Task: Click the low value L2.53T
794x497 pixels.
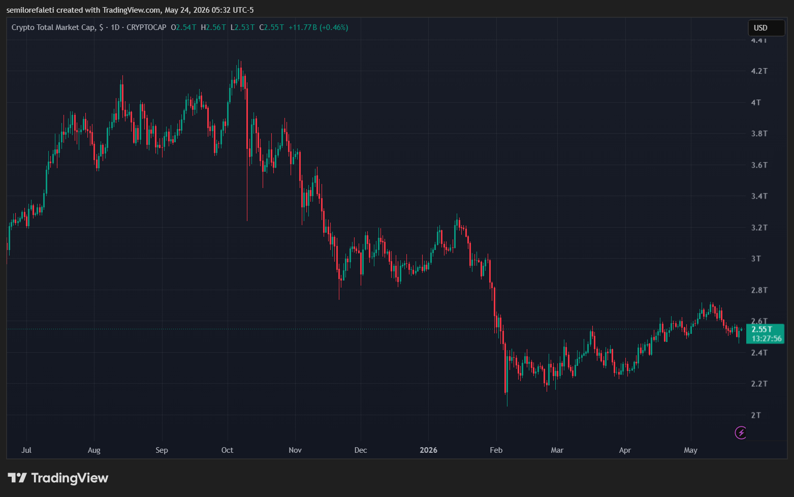Action: pos(243,27)
